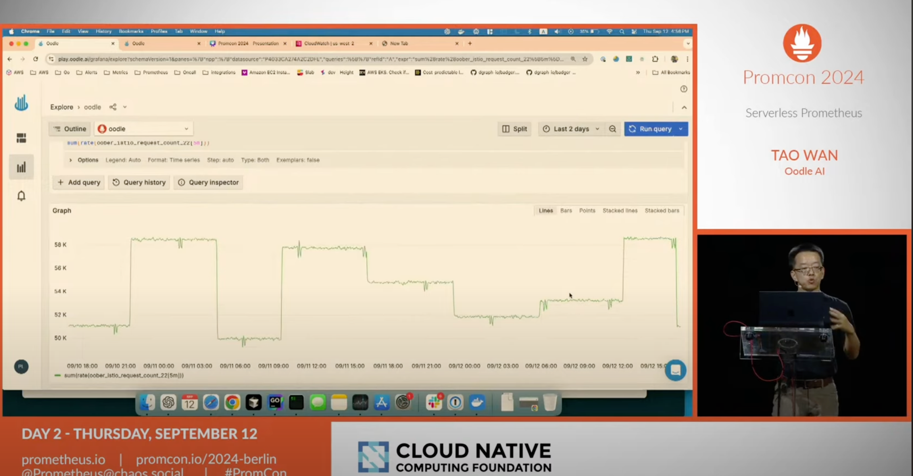
Task: Click the Explore breadcrumb
Action: click(x=62, y=107)
